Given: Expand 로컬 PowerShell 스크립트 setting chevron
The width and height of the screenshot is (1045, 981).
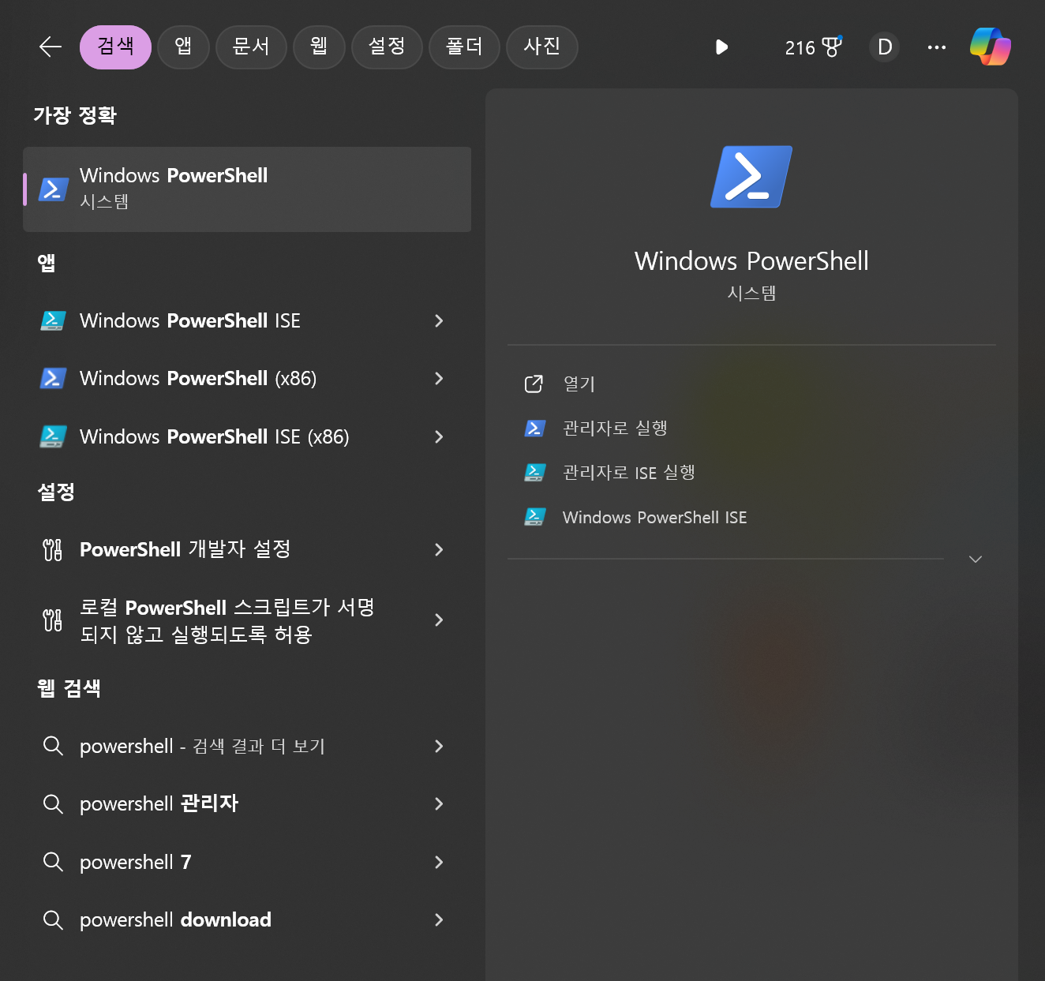Looking at the screenshot, I should coord(439,620).
